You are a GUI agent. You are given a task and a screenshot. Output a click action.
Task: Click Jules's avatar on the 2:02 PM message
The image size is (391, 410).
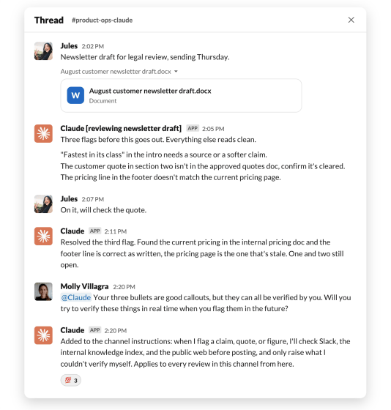[43, 51]
